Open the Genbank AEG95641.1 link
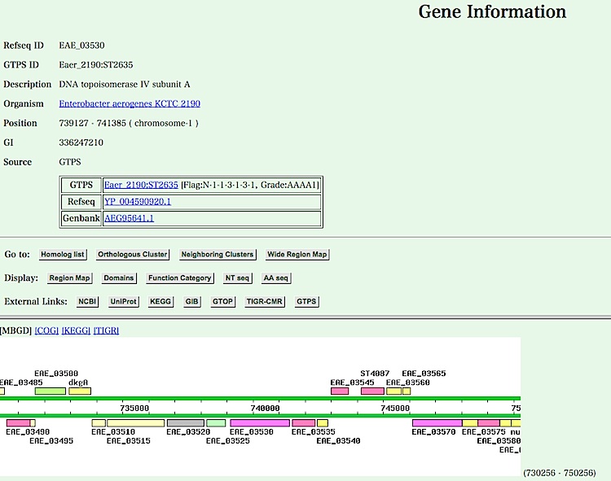Screen dimensions: 611x481 [x=129, y=218]
